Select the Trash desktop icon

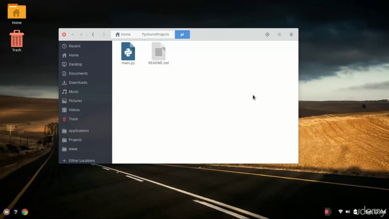[x=17, y=38]
